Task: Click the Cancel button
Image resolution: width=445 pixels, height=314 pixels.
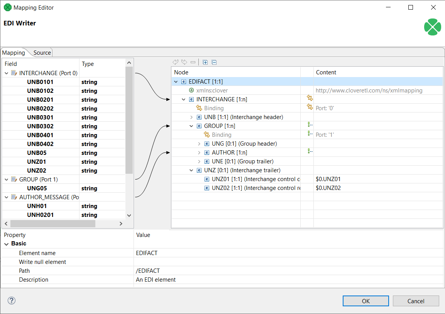Action: [416, 301]
